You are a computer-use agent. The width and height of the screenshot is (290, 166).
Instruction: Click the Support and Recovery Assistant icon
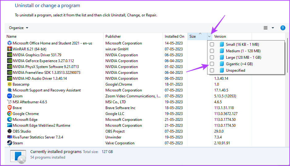tap(10, 90)
